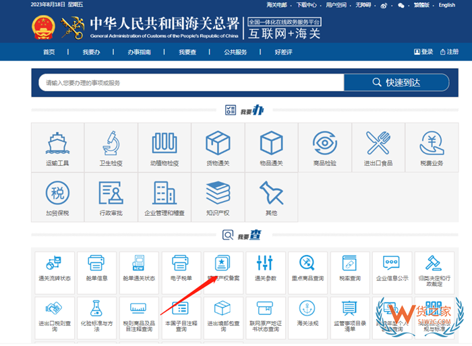Viewport: 472px width, 346px height.
Task: Open 通关流转状态 query tile
Action: click(x=55, y=273)
